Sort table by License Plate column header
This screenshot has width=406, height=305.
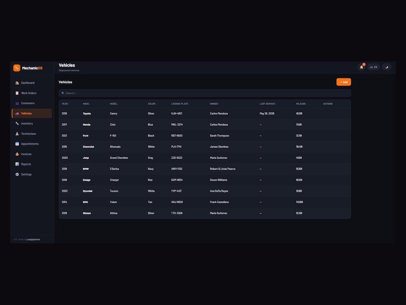(x=180, y=104)
